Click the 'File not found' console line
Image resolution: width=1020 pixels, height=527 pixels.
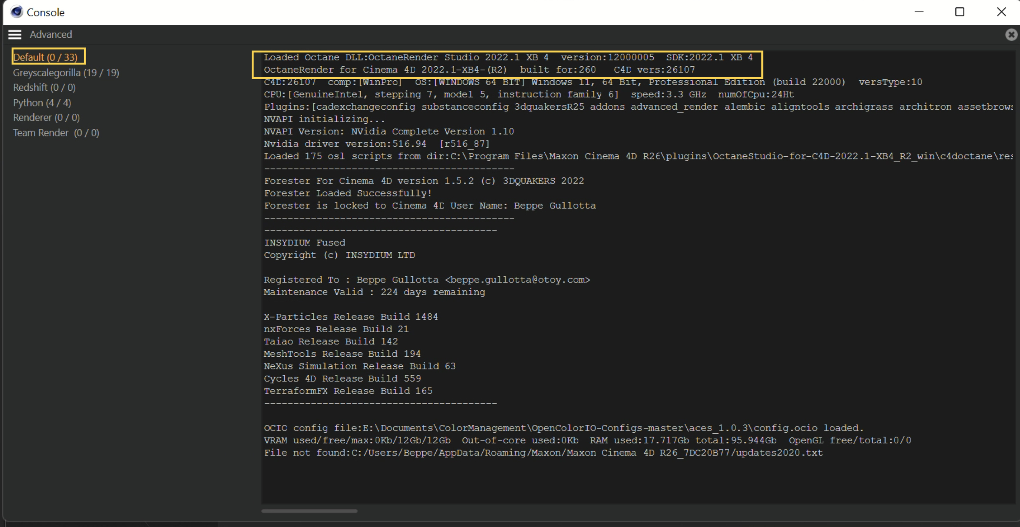(x=543, y=453)
